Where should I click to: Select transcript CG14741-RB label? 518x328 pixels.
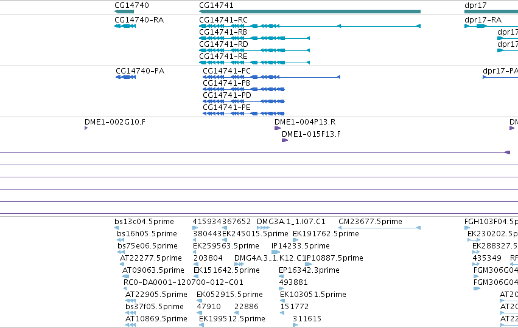223,32
